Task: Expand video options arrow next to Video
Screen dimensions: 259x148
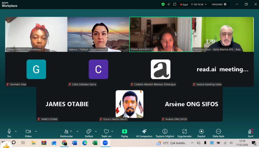Action: point(36,131)
